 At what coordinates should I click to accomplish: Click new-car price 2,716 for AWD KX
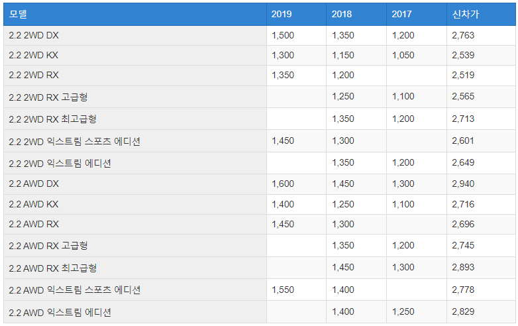[x=463, y=204]
